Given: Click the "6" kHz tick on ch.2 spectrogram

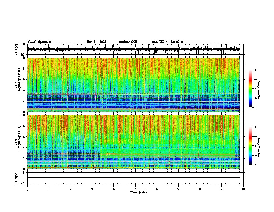Looking at the screenshot, I should click(x=24, y=137).
